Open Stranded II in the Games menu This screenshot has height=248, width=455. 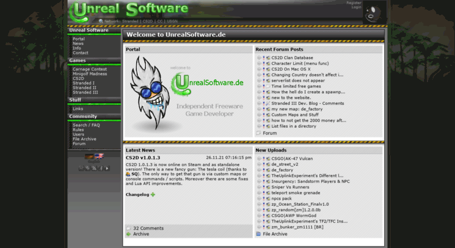(x=84, y=88)
